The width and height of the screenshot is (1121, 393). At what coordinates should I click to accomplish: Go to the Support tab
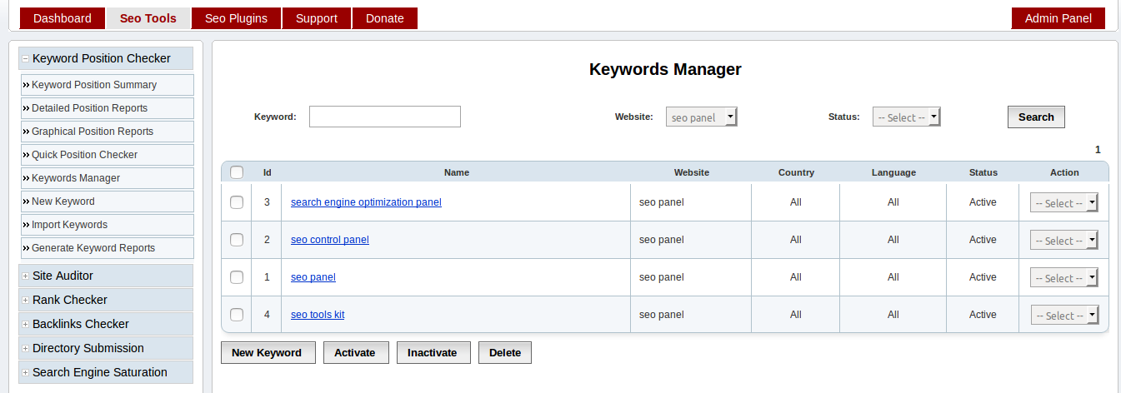pos(317,18)
